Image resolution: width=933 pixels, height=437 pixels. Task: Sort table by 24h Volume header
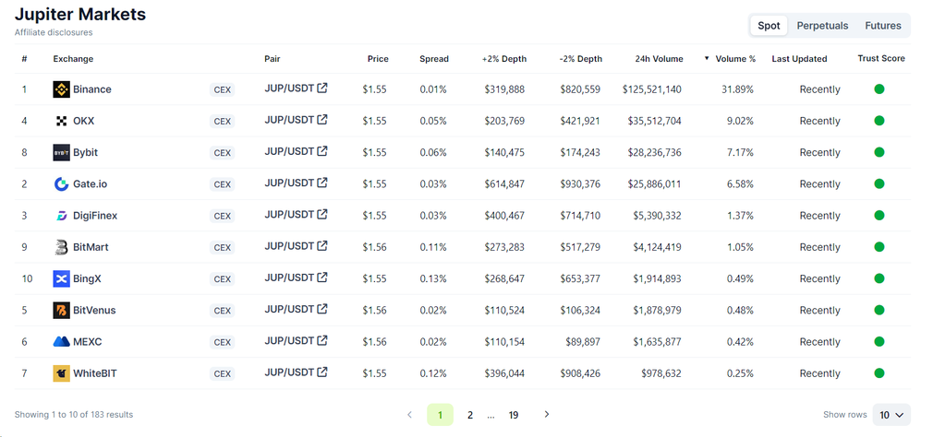(x=659, y=59)
